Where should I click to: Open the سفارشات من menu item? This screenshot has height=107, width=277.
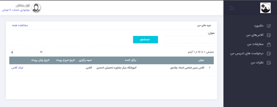pos(255,44)
